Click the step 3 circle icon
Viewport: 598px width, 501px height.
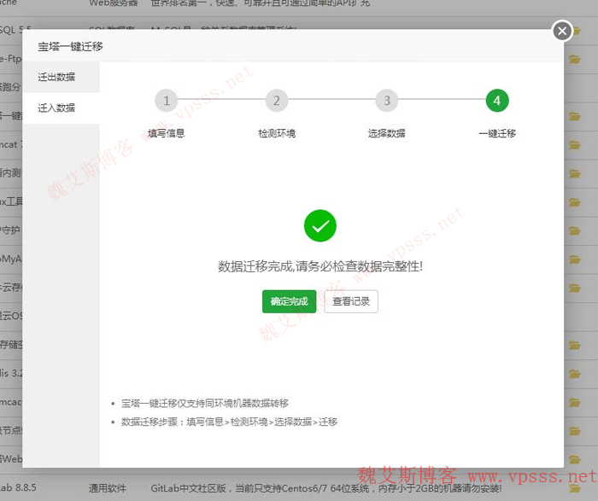click(x=387, y=101)
